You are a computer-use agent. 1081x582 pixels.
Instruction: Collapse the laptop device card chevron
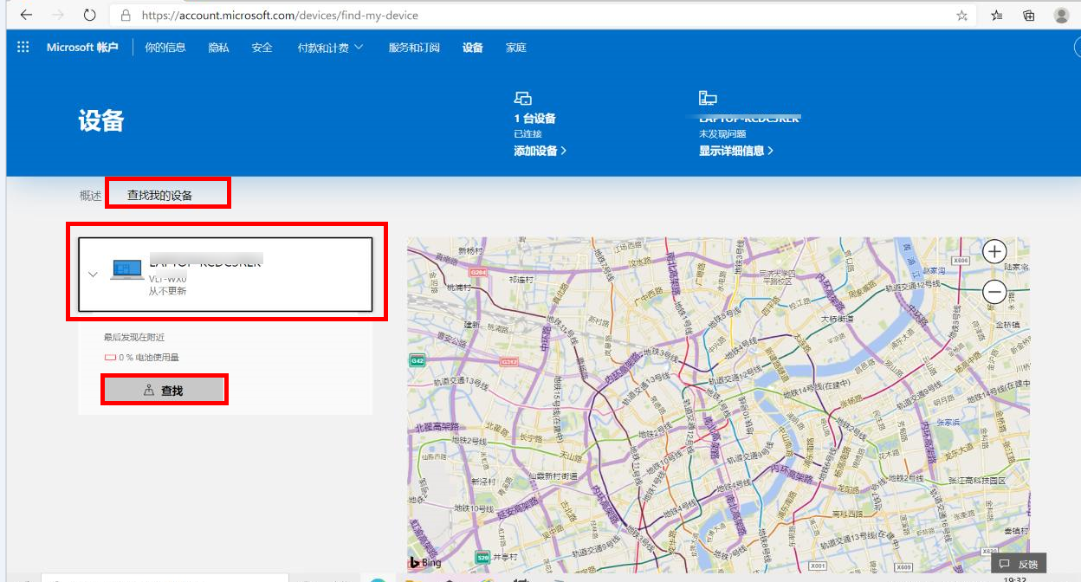tap(94, 274)
